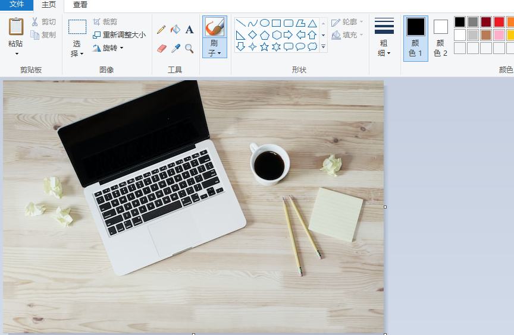Activate 颜色 1 foreground color

pos(416,38)
